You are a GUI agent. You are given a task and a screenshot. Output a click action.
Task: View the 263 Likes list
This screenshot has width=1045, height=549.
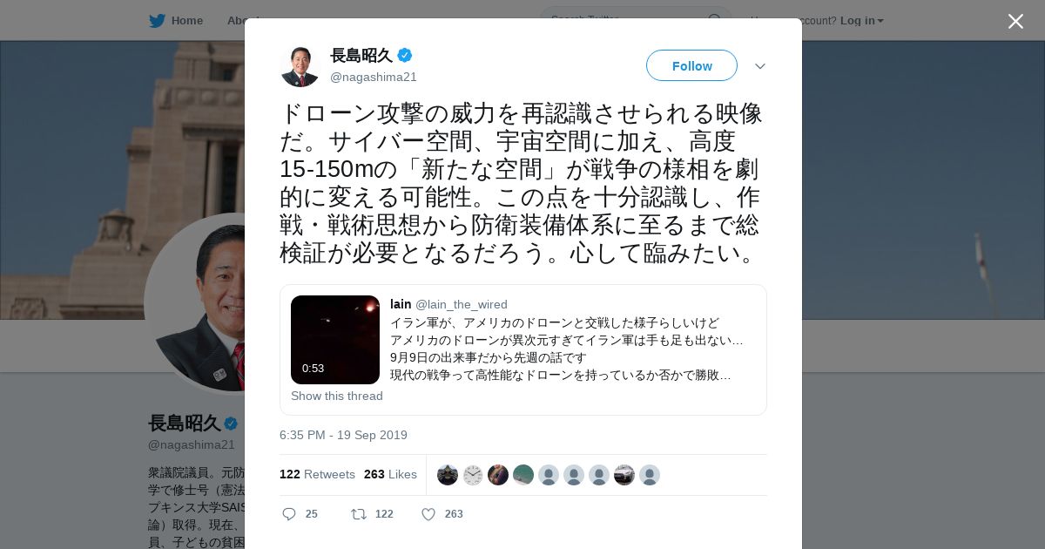click(390, 474)
